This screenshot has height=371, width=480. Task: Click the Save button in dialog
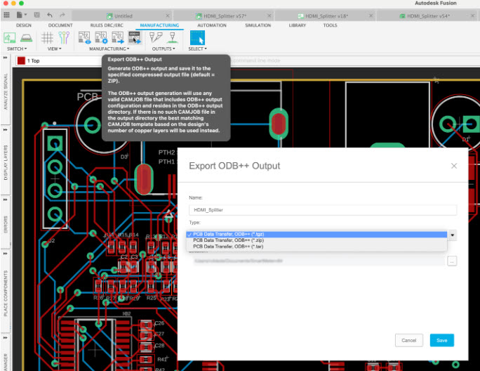[441, 340]
